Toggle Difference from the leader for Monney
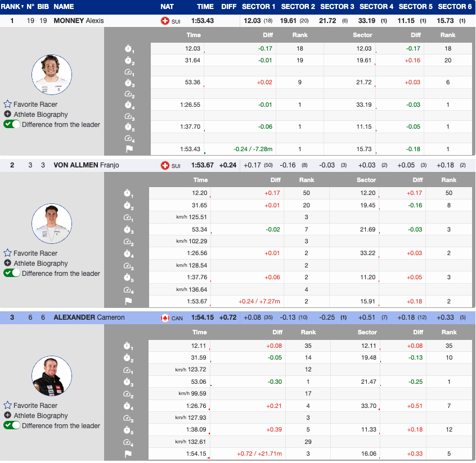 coord(12,124)
